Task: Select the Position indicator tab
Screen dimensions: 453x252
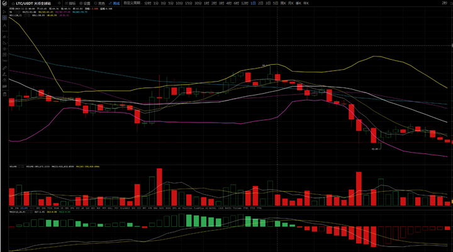Action: (187, 208)
